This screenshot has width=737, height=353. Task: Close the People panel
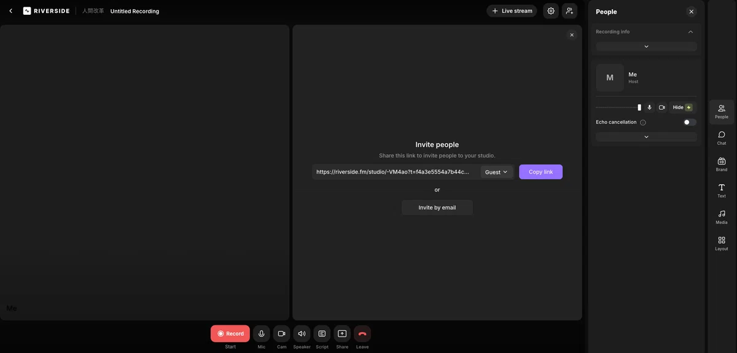coord(692,12)
